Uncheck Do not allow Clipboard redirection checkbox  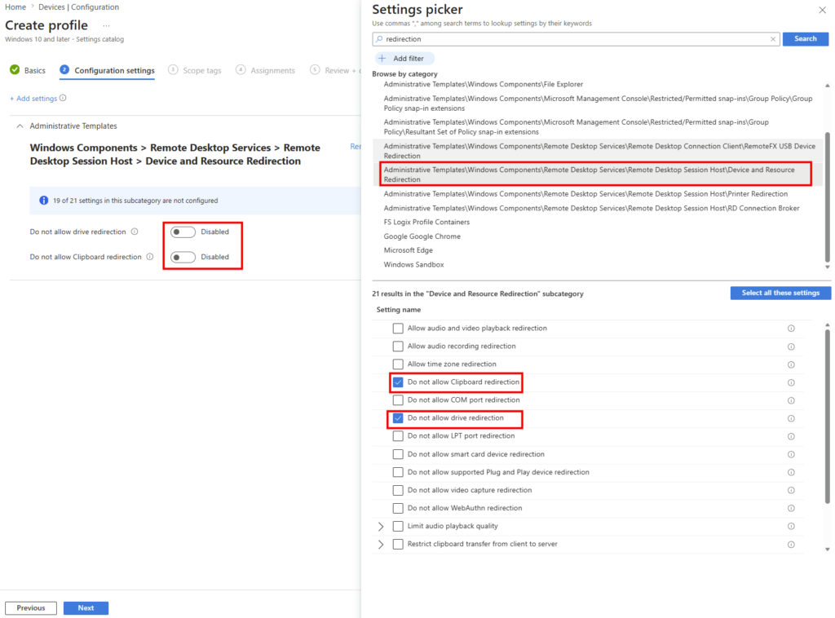click(x=398, y=382)
